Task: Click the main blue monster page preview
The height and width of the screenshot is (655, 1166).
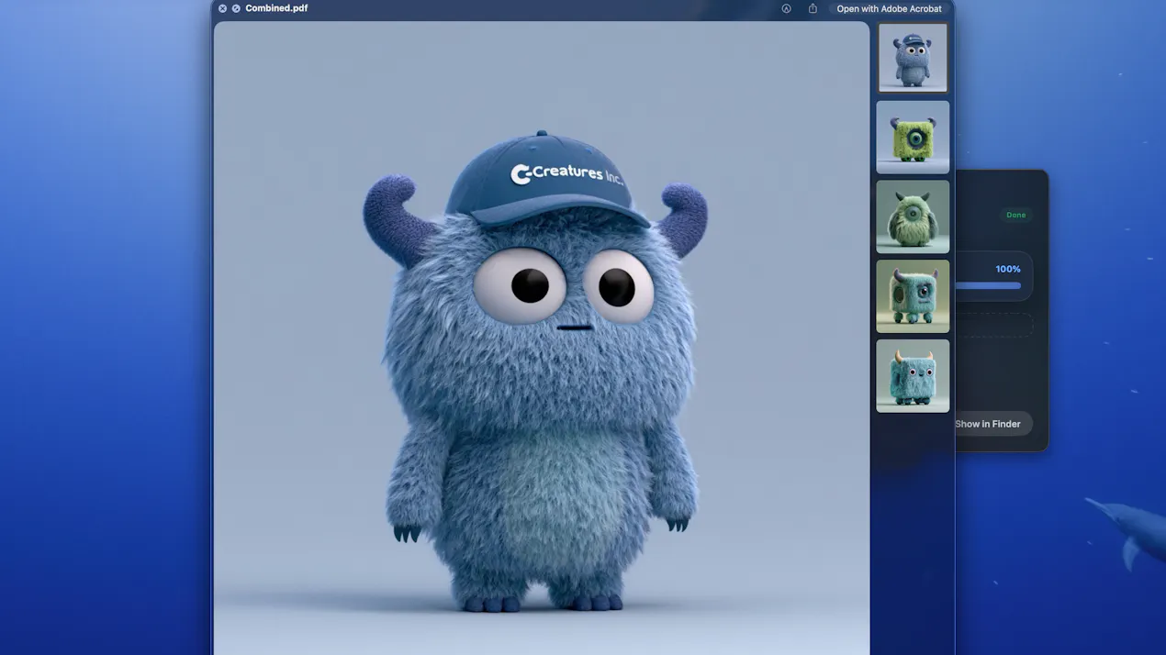Action: tap(542, 338)
